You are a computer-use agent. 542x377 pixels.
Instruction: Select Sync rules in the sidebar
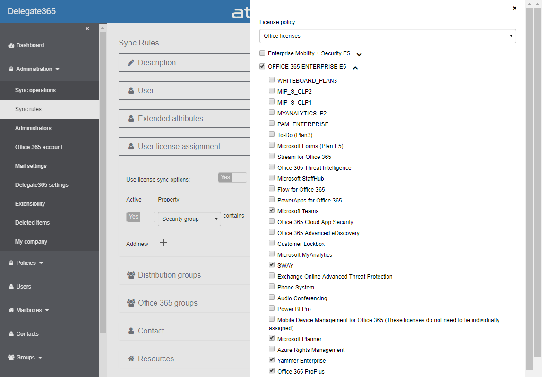pos(50,109)
